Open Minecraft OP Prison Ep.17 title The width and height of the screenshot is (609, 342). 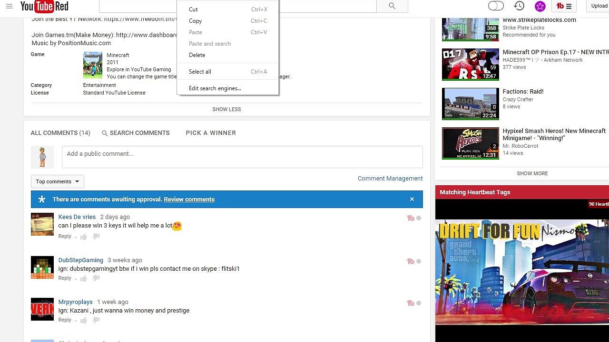[x=556, y=52]
